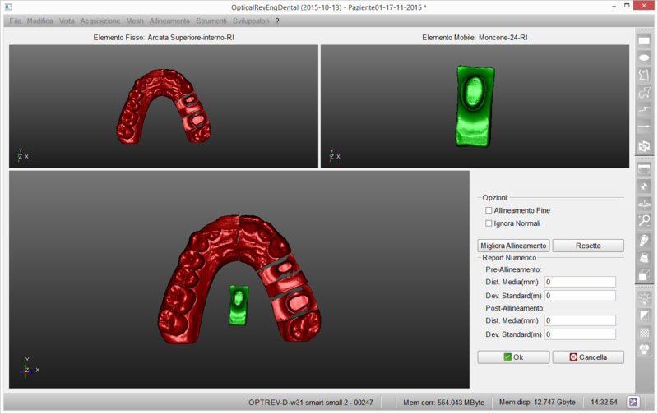Confirm with the Ok button

(513, 357)
